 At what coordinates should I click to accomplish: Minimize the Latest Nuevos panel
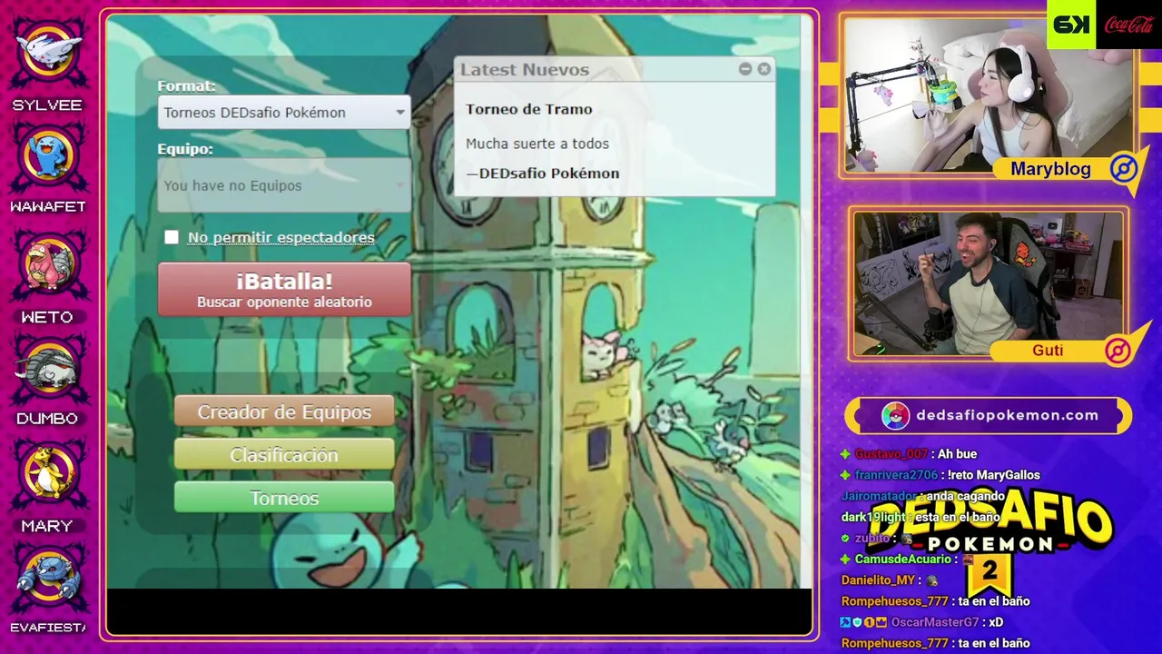pos(745,69)
